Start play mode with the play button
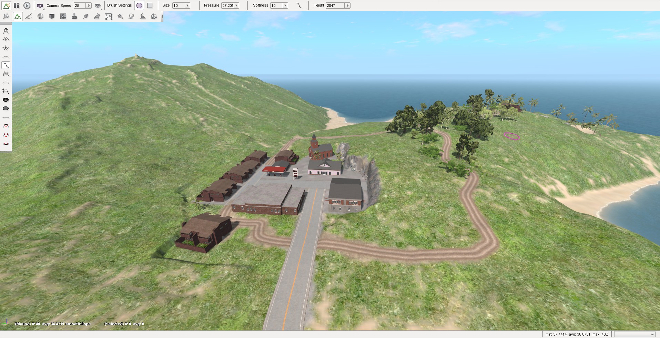The height and width of the screenshot is (338, 660). tap(27, 6)
